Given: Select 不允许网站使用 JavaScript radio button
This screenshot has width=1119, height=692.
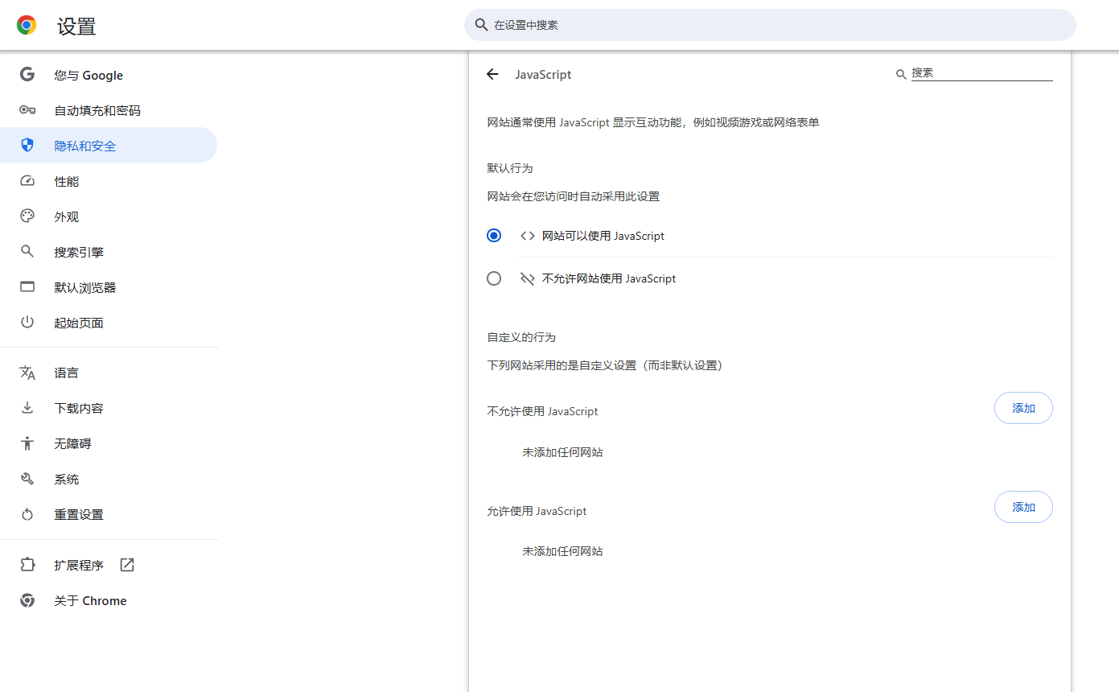Looking at the screenshot, I should tap(494, 278).
